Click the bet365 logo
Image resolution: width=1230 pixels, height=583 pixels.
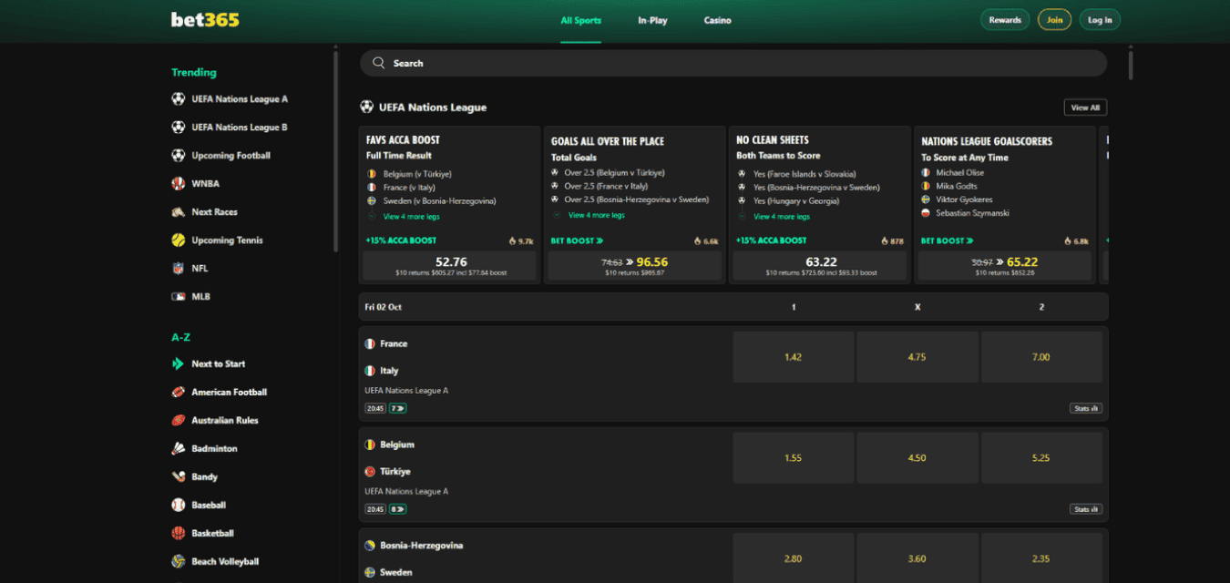205,19
